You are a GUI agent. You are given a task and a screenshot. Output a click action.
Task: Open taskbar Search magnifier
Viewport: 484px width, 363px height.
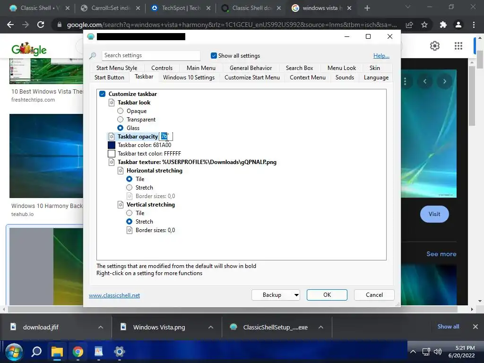(x=36, y=352)
